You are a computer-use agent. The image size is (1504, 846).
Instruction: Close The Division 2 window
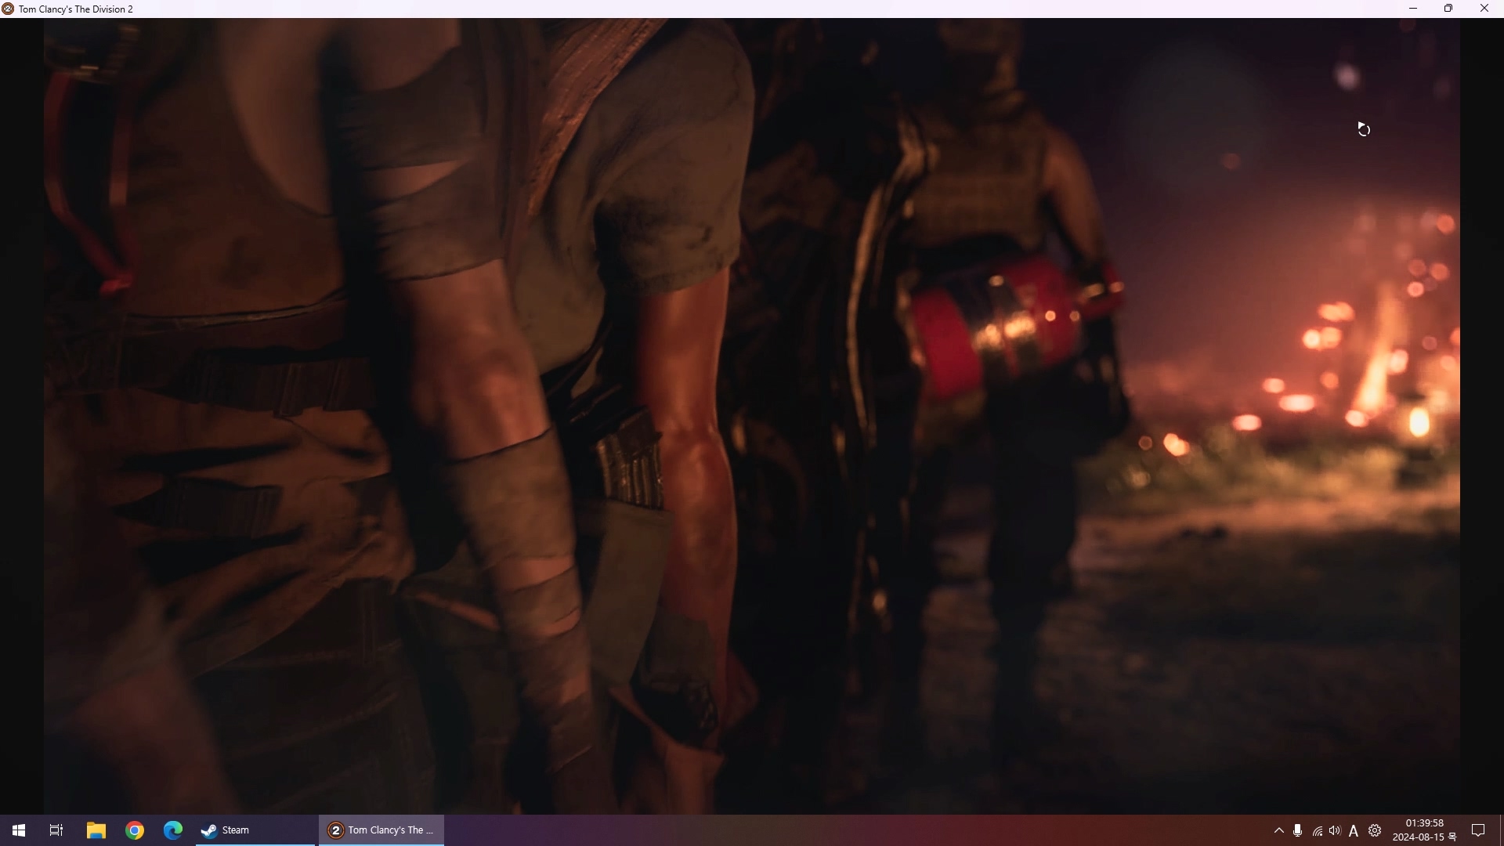coord(1484,9)
